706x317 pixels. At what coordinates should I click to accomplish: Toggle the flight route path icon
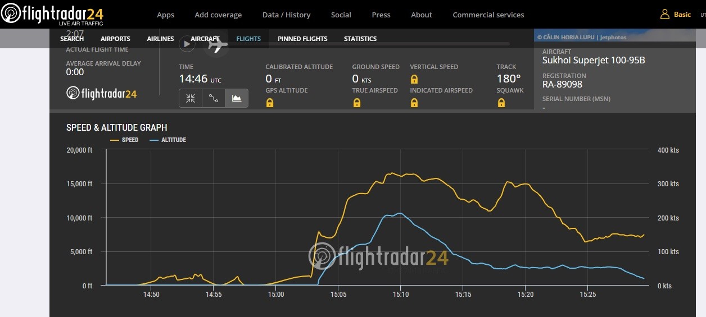[x=214, y=98]
